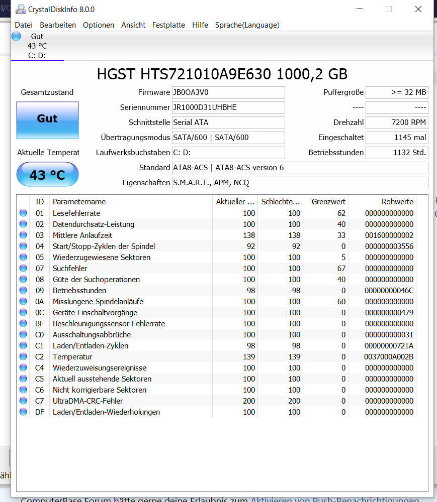437x502 pixels.
Task: Click the Laufwerksbuchstaben field C: D:
Action: [228, 153]
